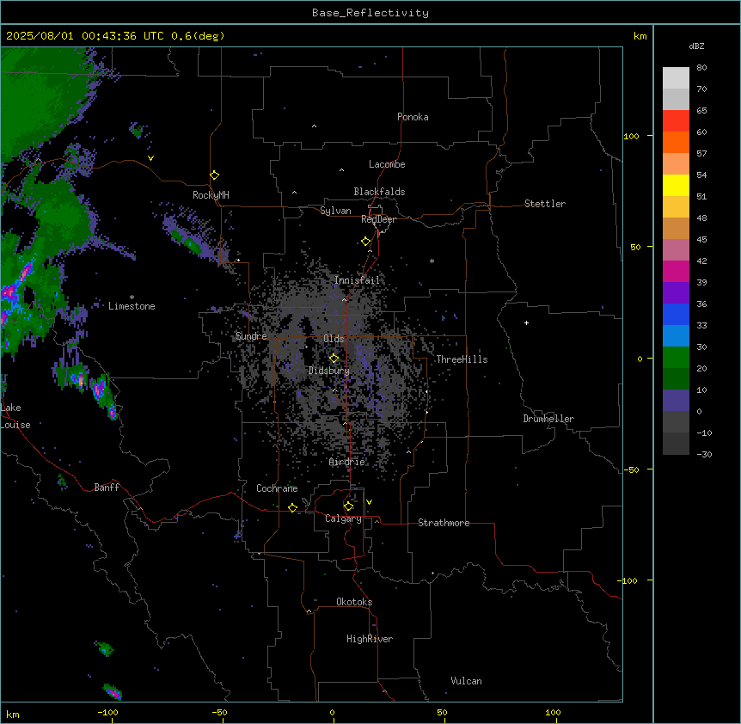Click the Airdrie city label
Image resolution: width=741 pixels, height=724 pixels.
pos(346,462)
